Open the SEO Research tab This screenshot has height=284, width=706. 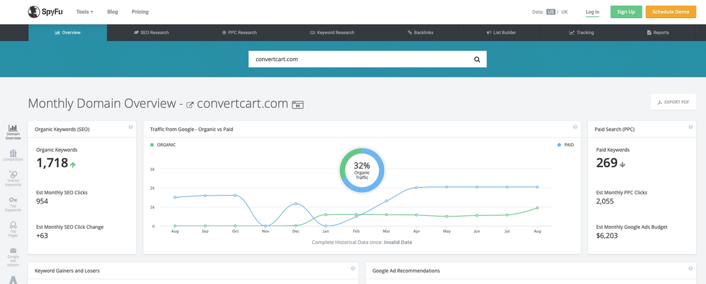tap(151, 32)
